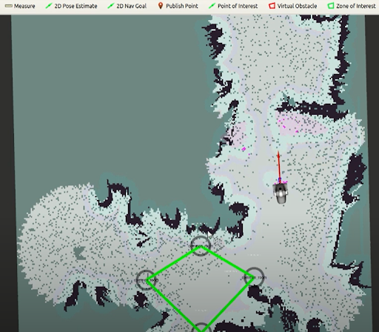This screenshot has height=332, width=379.
Task: Select the Measure ruler tool
Action: pyautogui.click(x=20, y=6)
